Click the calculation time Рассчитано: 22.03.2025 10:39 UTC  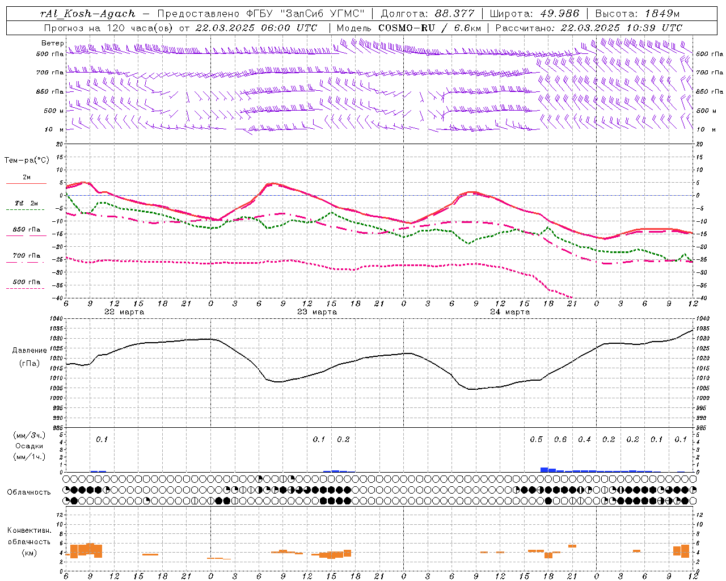point(588,28)
